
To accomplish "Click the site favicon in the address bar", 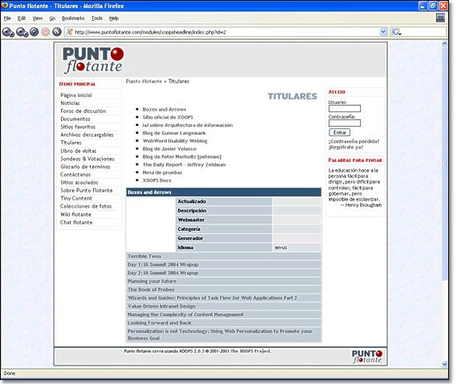I will tap(70, 32).
